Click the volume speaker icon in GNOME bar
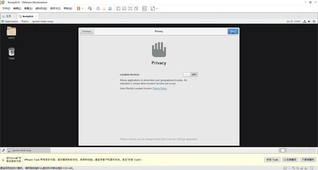Screen dimensions: 318x170 pos(309,21)
